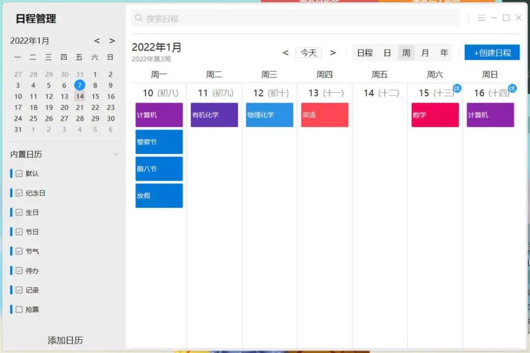The image size is (530, 353).
Task: Go to next week with the right arrow
Action: point(333,52)
